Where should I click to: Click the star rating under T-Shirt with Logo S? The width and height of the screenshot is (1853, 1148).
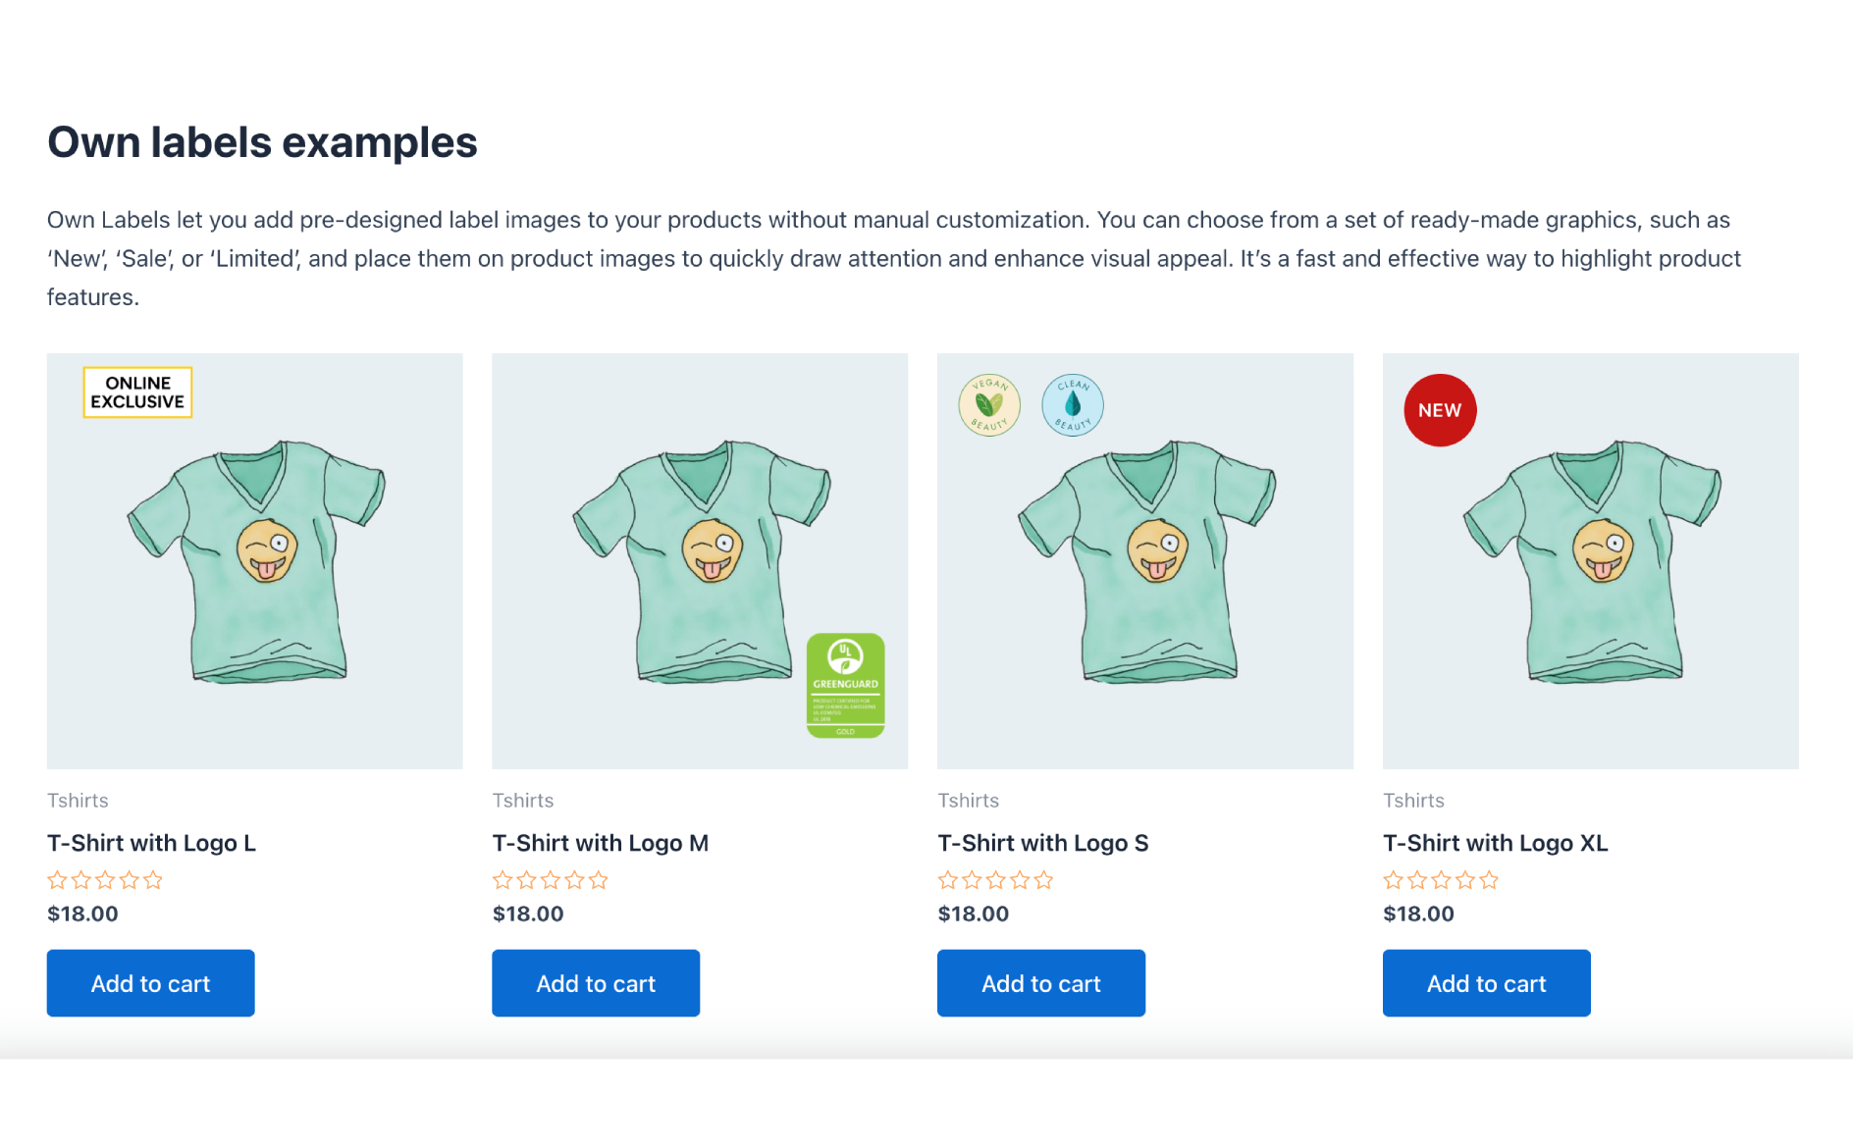995,880
